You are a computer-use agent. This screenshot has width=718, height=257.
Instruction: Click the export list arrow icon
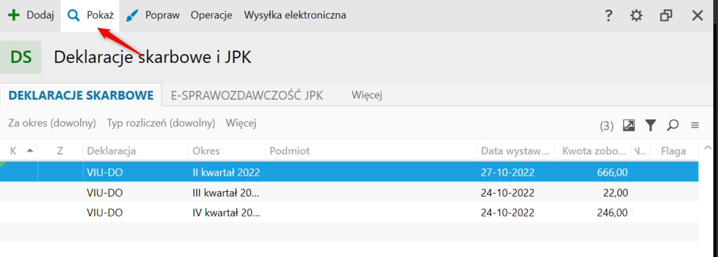[629, 125]
